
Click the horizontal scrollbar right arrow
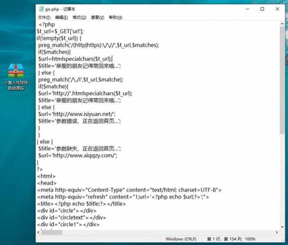(x=276, y=232)
